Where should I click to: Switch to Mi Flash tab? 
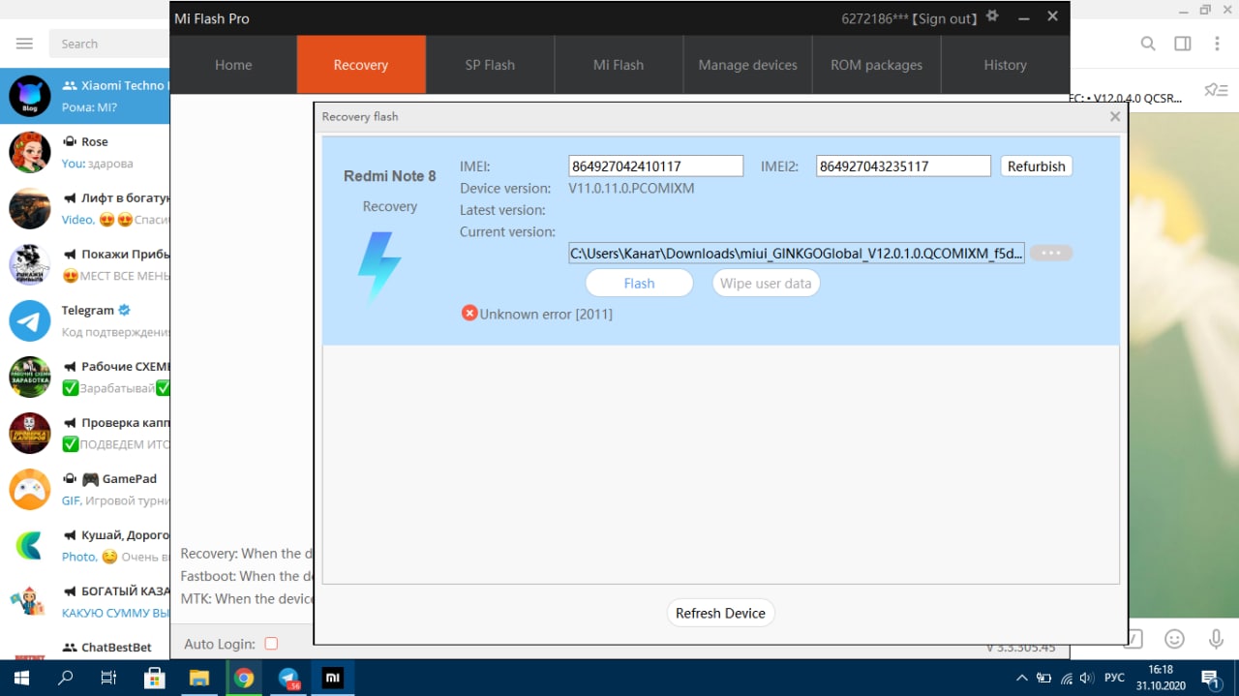point(619,65)
